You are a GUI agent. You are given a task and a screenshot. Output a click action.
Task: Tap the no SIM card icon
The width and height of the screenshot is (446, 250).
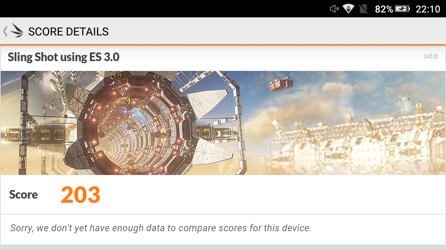[x=363, y=9]
